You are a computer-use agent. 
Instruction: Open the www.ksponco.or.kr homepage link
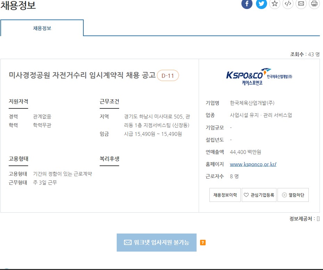pos(253,164)
